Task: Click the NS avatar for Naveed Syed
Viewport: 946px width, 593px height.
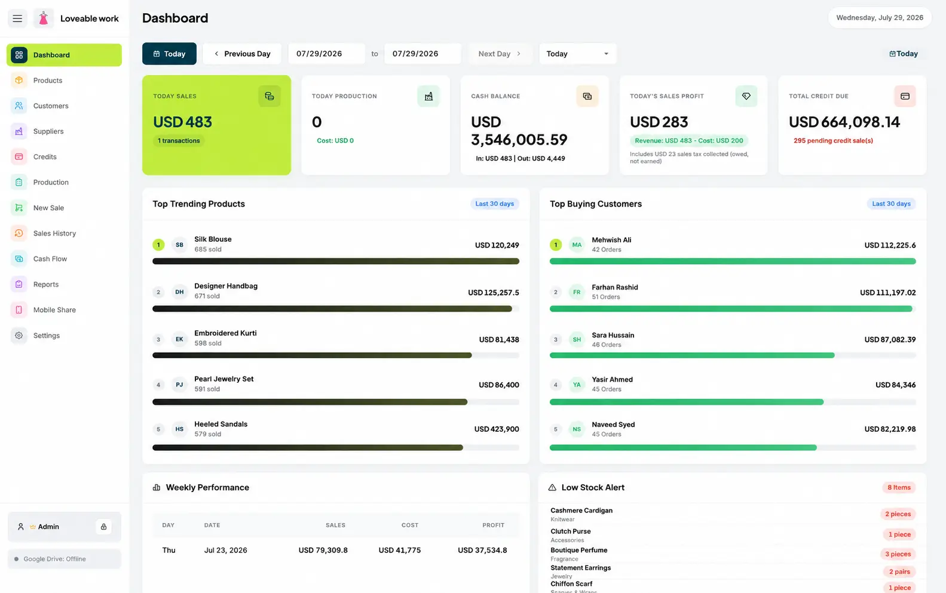Action: coord(577,429)
